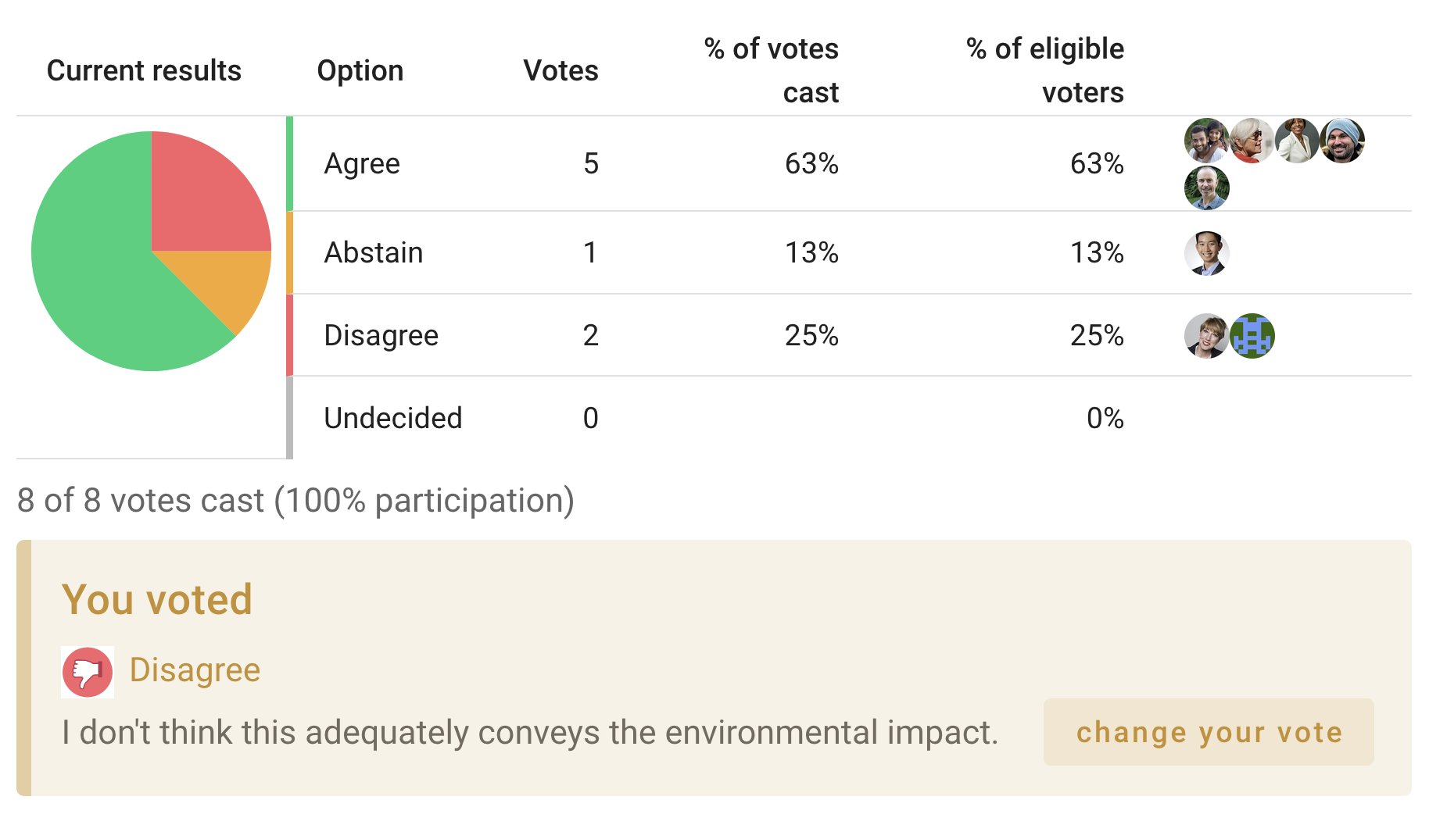Select the Undecided option row label
Viewport: 1429px width, 825px height.
(393, 418)
